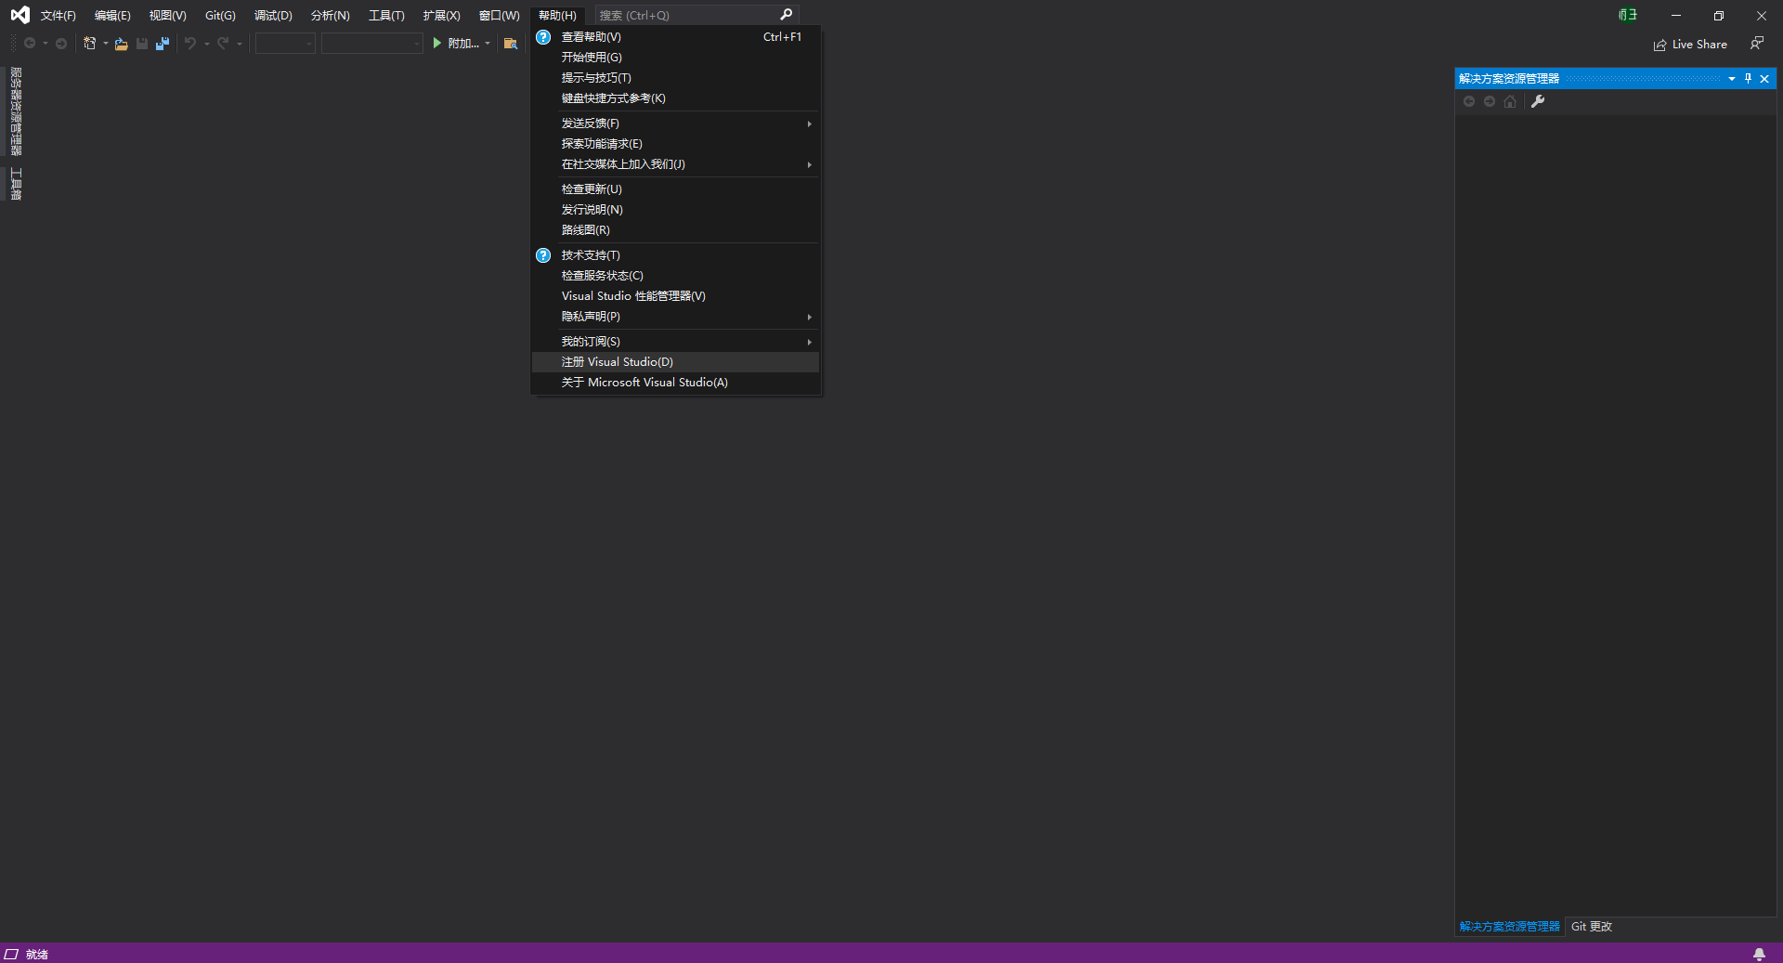The height and width of the screenshot is (963, 1783).
Task: Open Solution Explorer window position dropdown
Action: pos(1732,79)
